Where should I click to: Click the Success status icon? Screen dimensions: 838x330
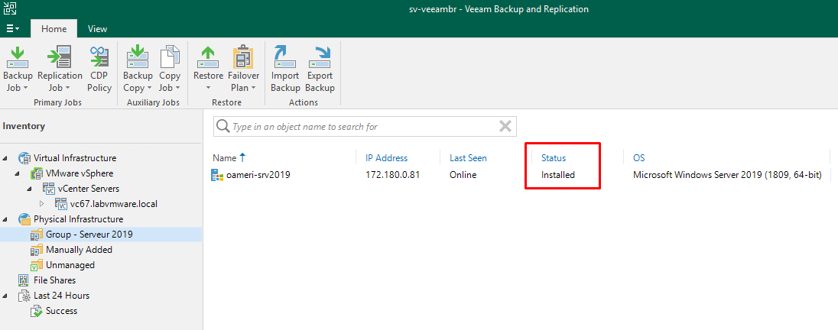pos(37,312)
